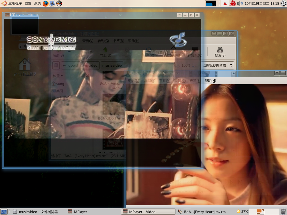Open 编辑(E) menu in movie player

[x=150, y=81]
